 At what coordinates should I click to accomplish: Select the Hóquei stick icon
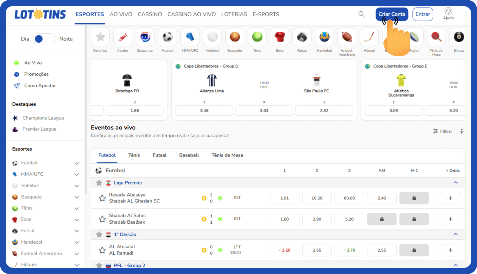[369, 37]
